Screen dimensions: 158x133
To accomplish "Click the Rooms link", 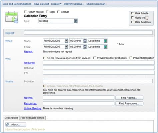I will click(x=28, y=98).
